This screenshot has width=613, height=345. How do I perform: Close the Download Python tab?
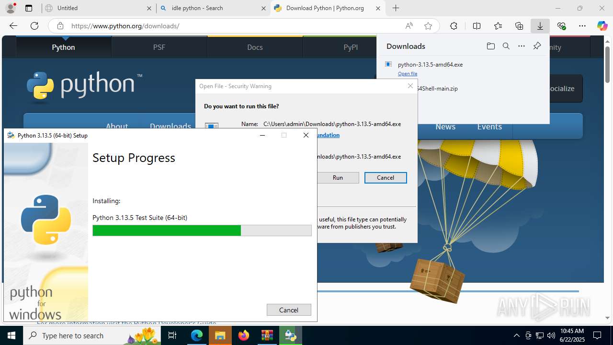coord(378,8)
